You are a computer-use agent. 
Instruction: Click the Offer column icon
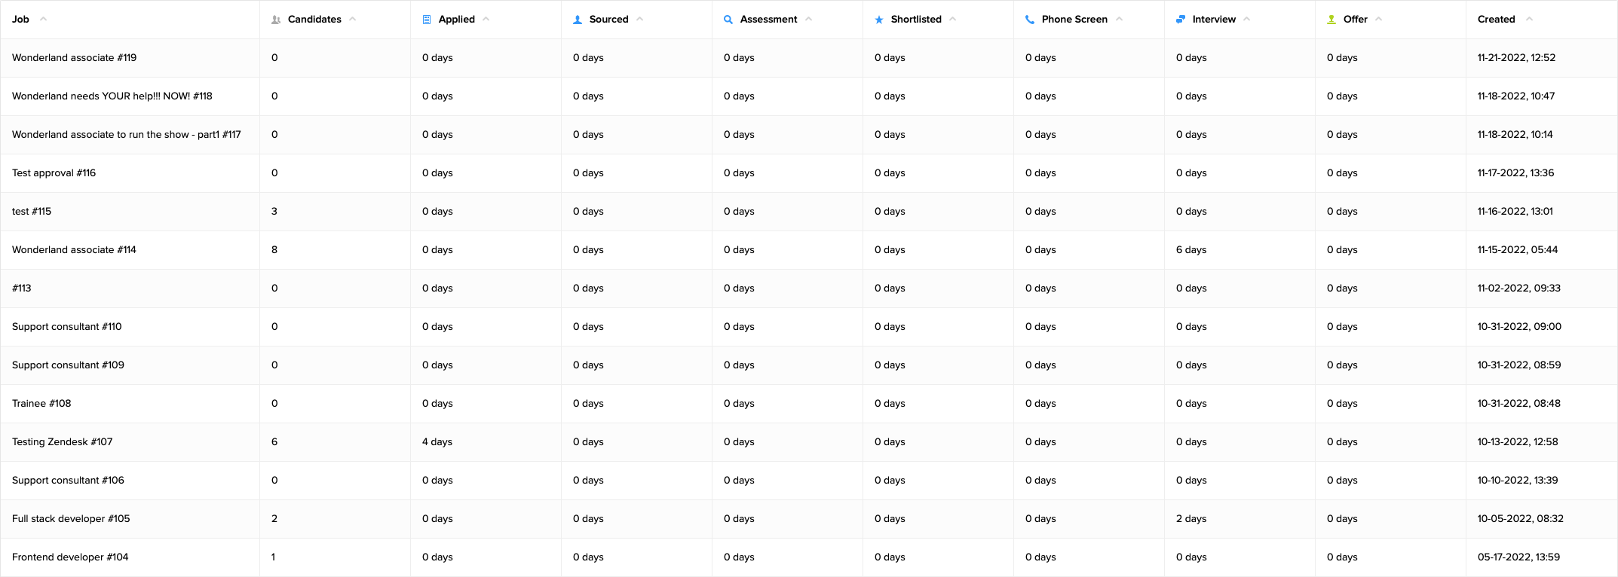(x=1331, y=20)
